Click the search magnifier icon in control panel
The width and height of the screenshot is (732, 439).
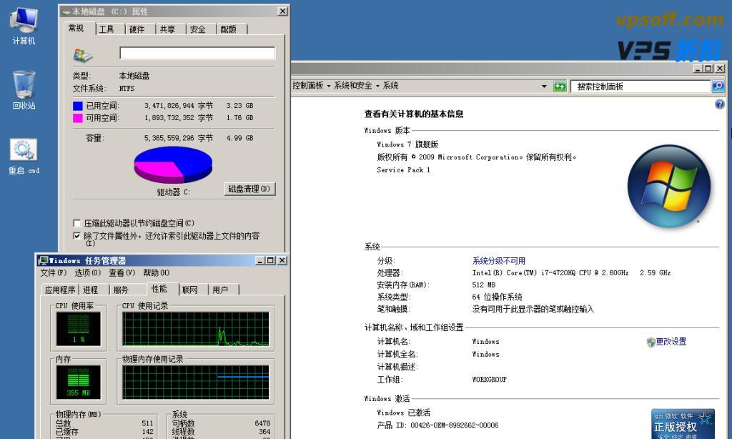718,87
